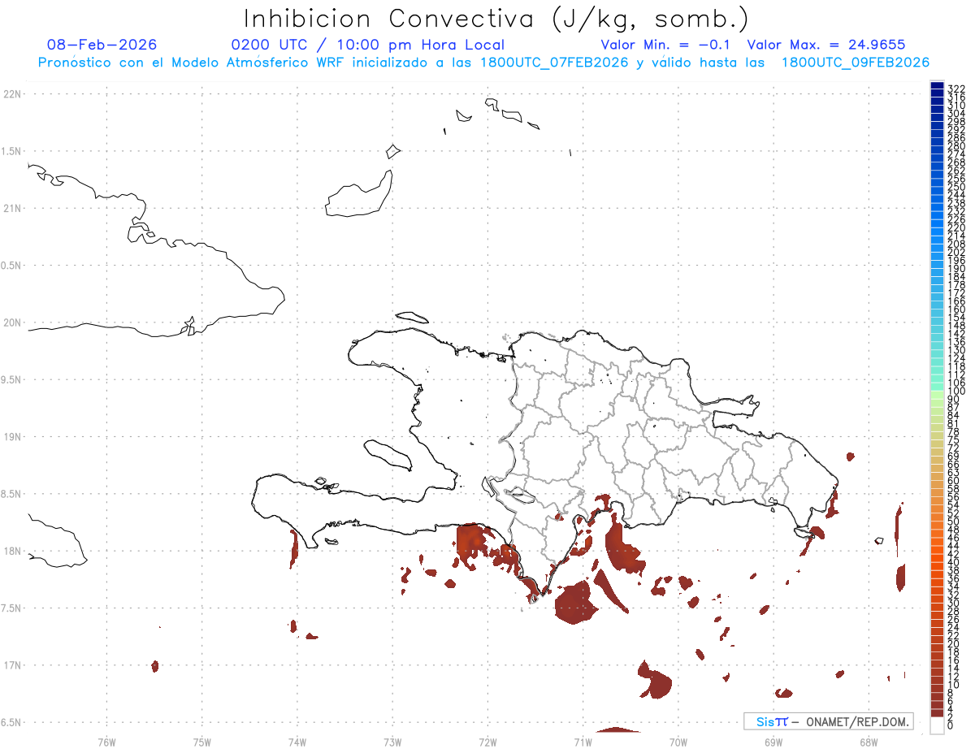The width and height of the screenshot is (975, 753).
Task: Click the '68W' longitude label
Action: (x=869, y=741)
